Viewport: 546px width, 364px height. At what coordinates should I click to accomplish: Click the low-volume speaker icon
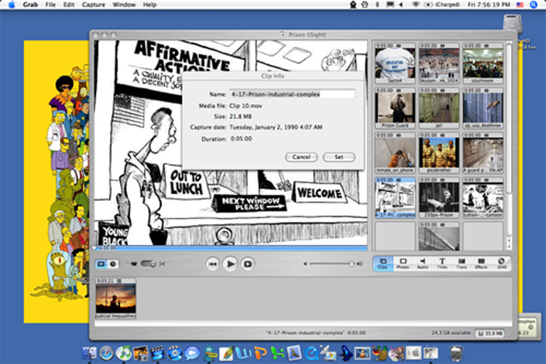pos(305,264)
